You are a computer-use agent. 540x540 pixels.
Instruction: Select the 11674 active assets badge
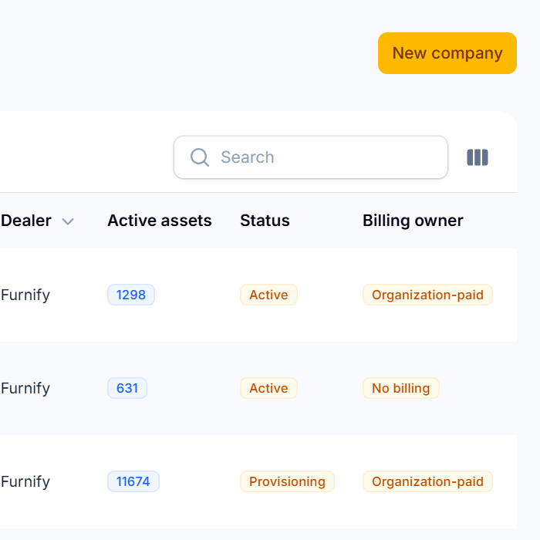[133, 481]
